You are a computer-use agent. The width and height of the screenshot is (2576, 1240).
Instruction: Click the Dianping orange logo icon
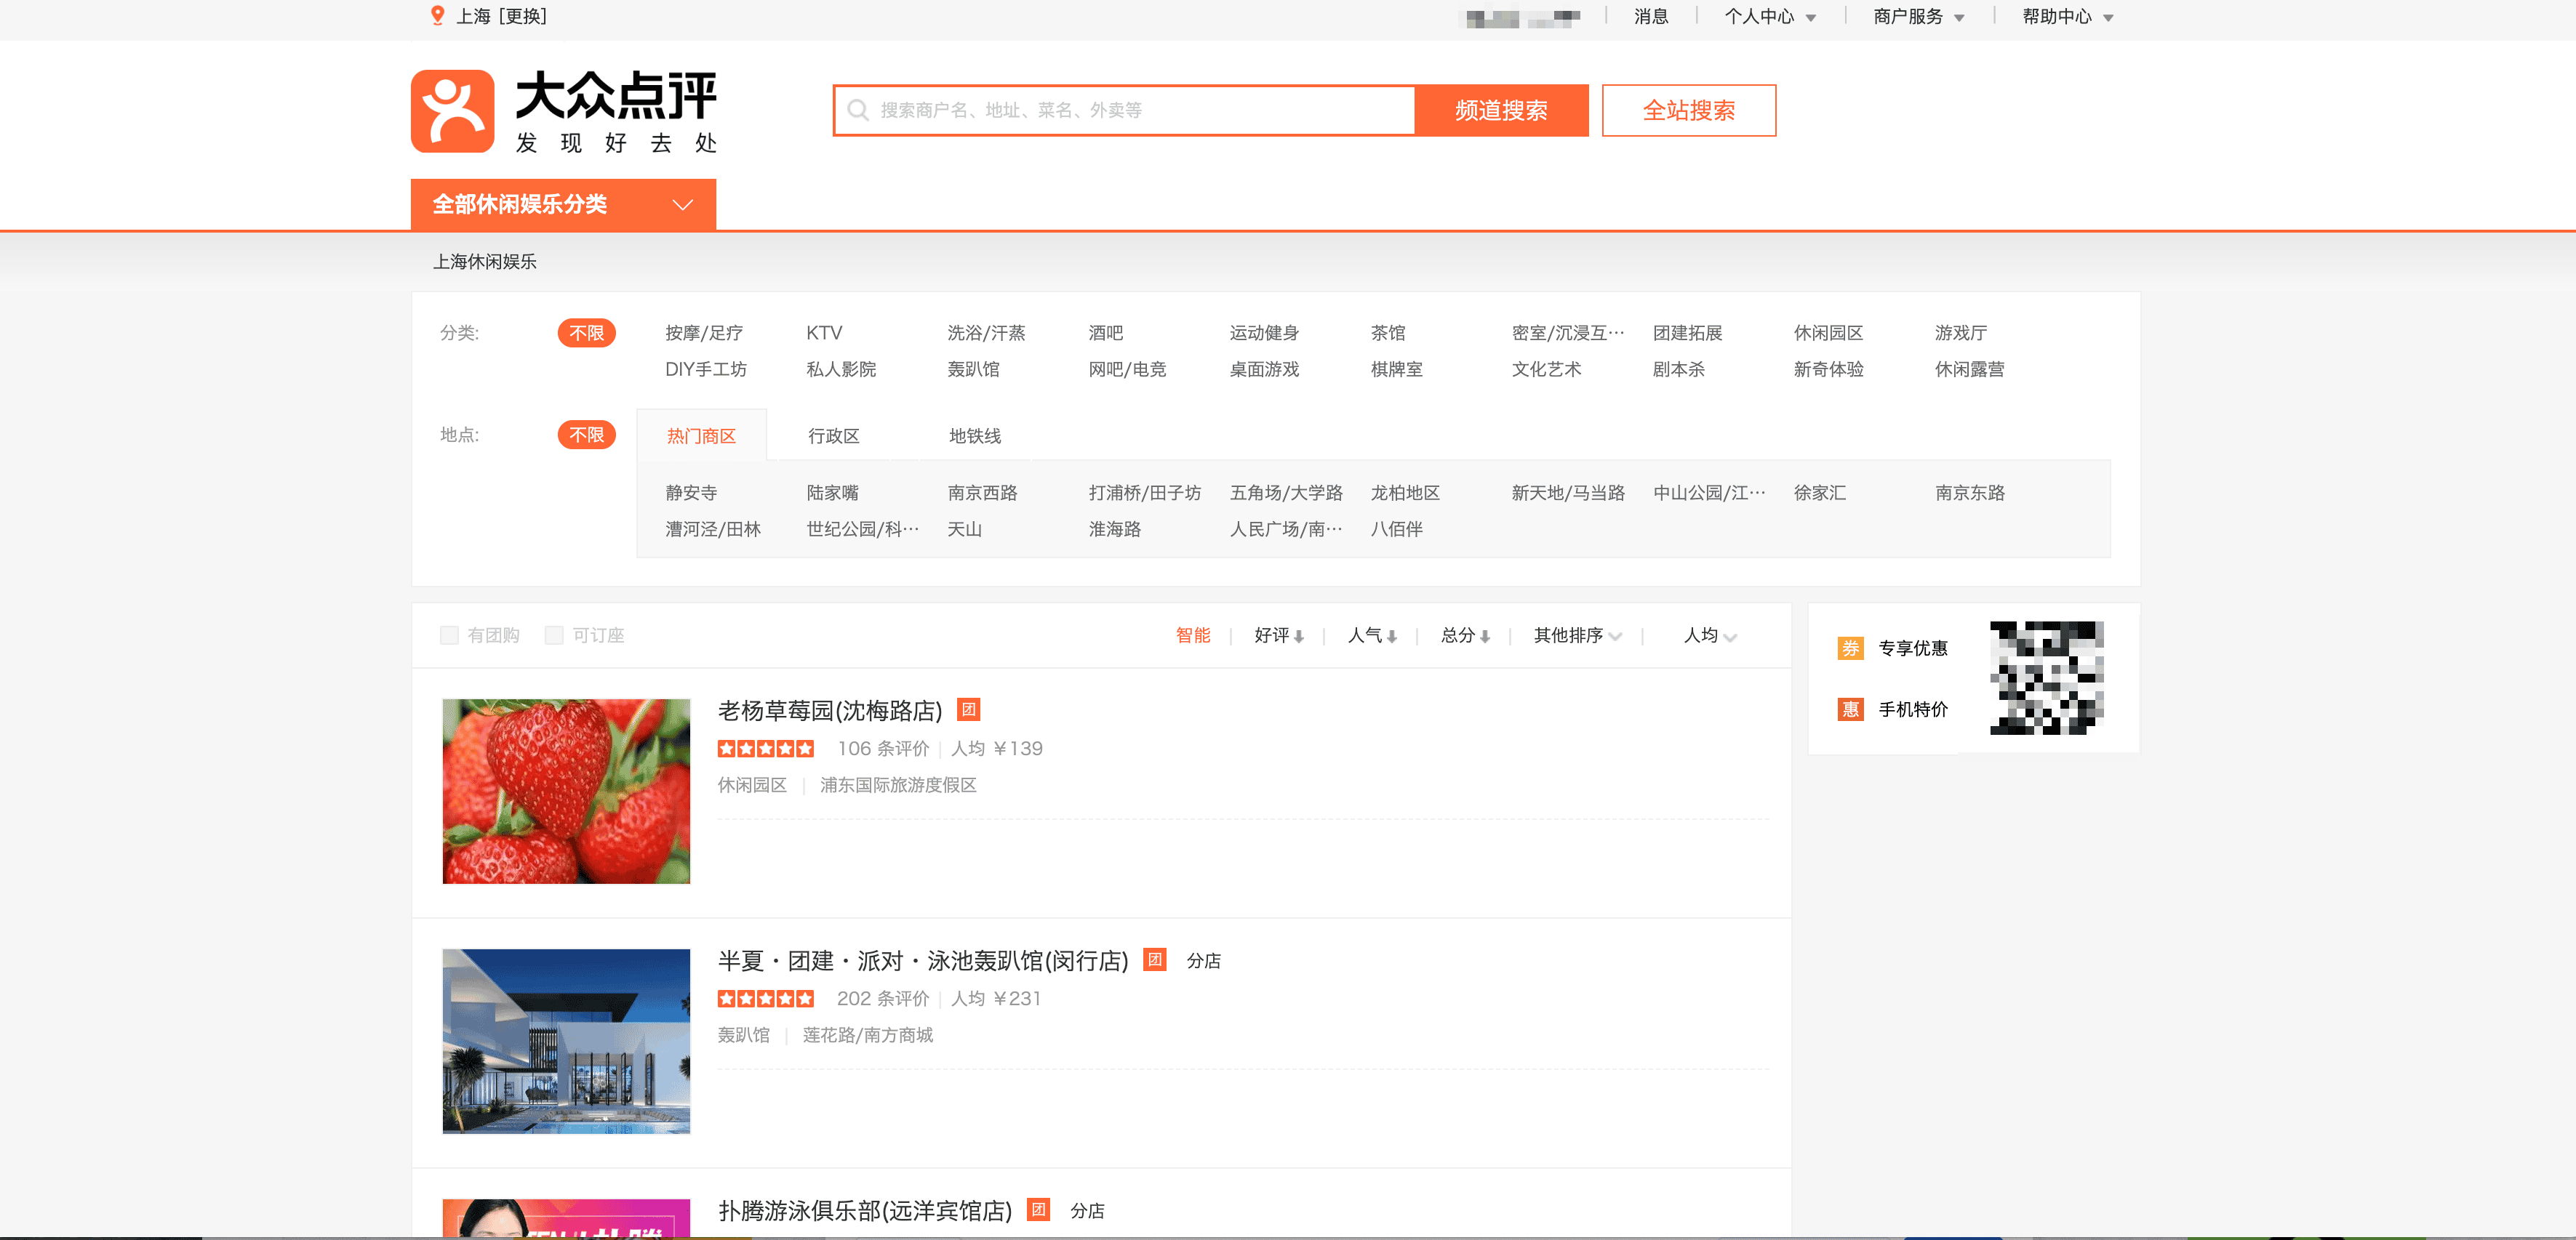pos(452,111)
